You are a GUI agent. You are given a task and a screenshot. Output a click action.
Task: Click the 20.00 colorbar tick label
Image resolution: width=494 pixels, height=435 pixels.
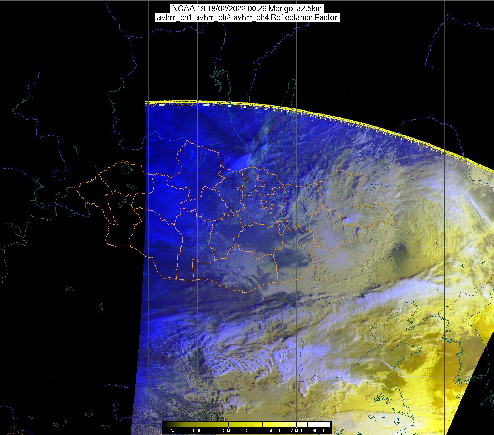[x=229, y=431]
